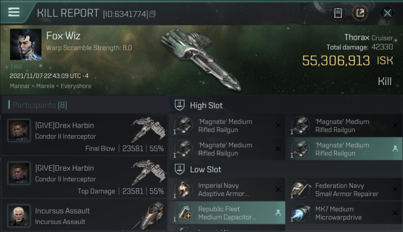The height and width of the screenshot is (232, 403).
Task: Close the kill report window
Action: tap(387, 13)
